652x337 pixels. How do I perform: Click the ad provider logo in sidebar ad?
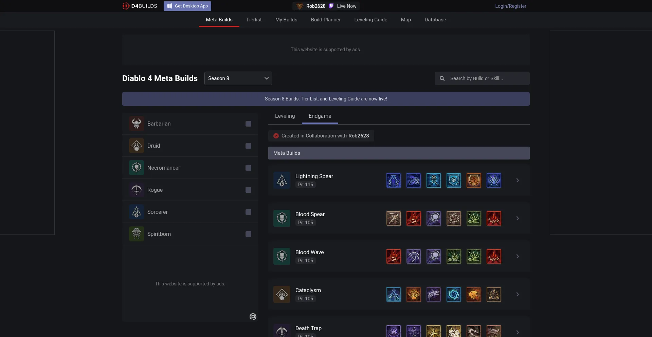click(253, 317)
